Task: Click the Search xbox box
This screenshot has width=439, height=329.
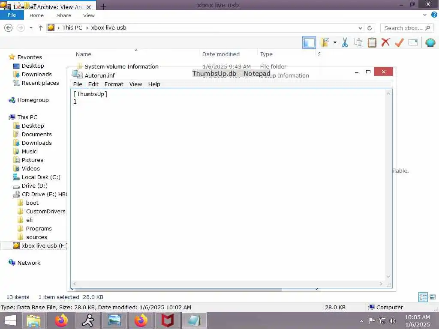Action: click(406, 28)
